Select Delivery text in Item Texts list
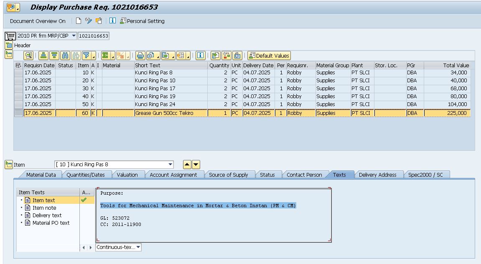The height and width of the screenshot is (264, 481). (47, 215)
